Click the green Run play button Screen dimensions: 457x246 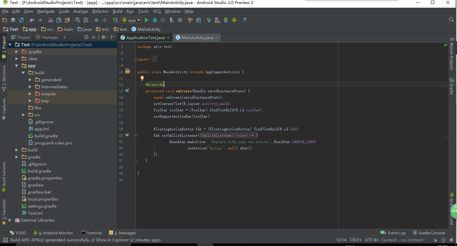(x=147, y=20)
